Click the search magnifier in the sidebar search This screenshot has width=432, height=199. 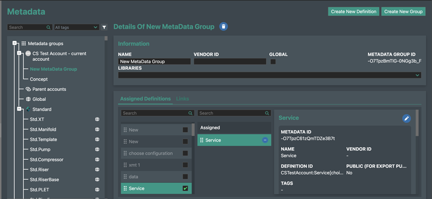tap(49, 28)
